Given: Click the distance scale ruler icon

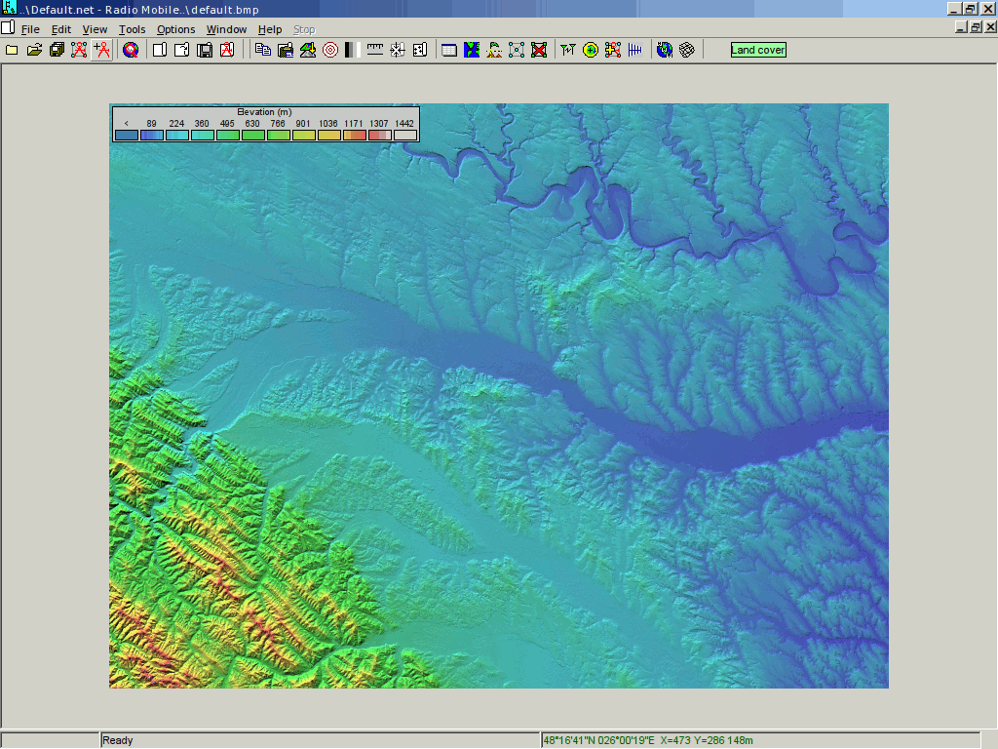Looking at the screenshot, I should 375,50.
